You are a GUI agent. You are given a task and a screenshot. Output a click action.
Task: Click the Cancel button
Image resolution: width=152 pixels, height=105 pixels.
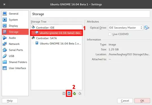125,101
